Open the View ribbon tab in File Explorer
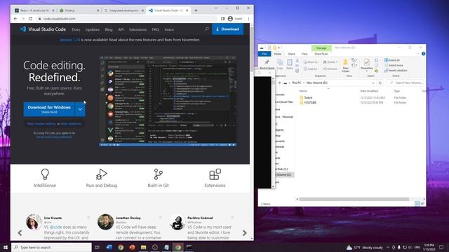The image size is (449, 252). (x=304, y=54)
